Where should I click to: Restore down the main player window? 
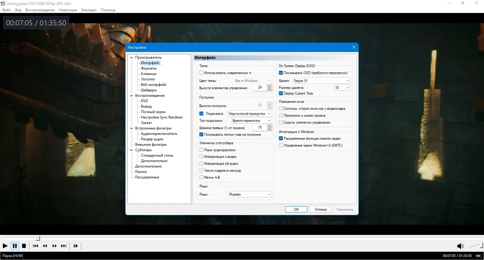[463, 3]
